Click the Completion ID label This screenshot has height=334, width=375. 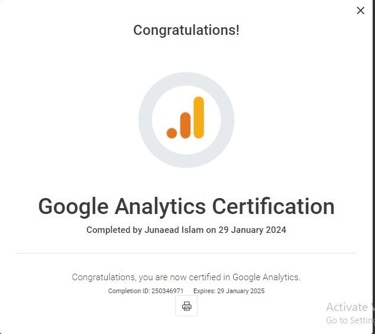[129, 291]
